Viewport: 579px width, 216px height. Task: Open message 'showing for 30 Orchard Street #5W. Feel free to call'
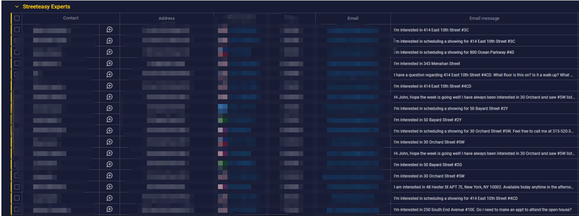pyautogui.click(x=484, y=131)
